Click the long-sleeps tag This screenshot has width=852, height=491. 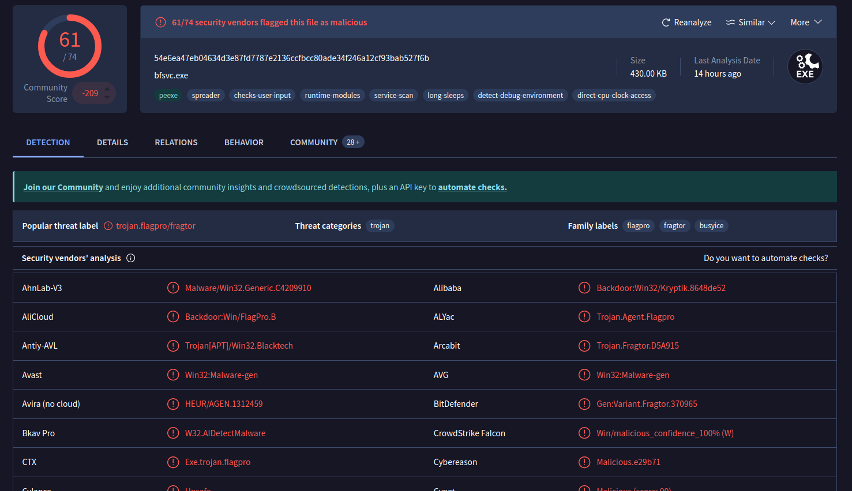tap(445, 96)
